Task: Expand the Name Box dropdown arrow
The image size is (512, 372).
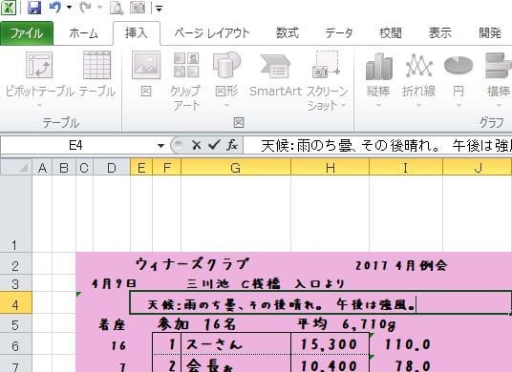Action: pyautogui.click(x=160, y=145)
